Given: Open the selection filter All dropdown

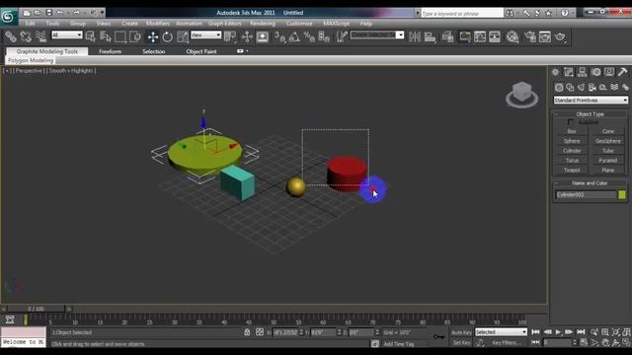Looking at the screenshot, I should click(66, 35).
